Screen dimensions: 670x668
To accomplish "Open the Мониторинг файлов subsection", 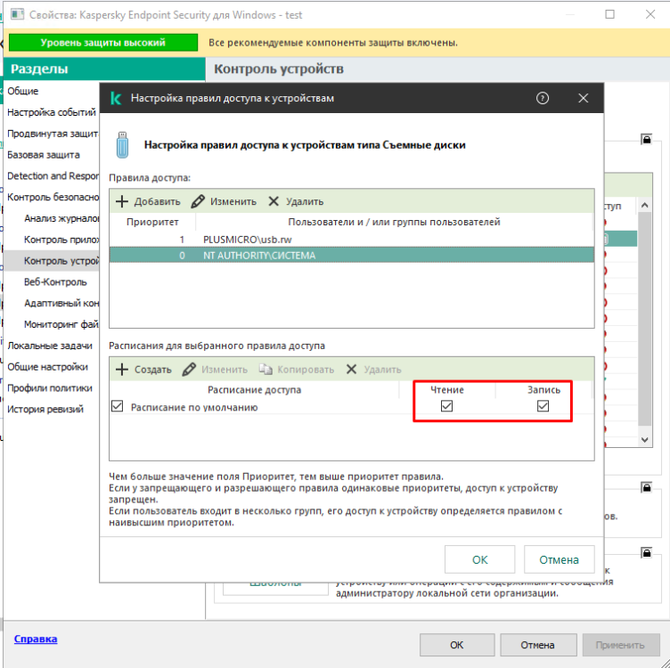I will click(61, 324).
